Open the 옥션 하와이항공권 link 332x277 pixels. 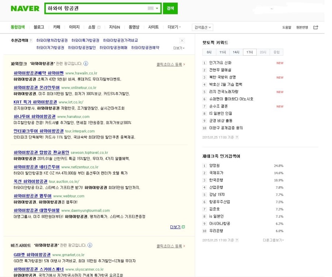(30, 181)
